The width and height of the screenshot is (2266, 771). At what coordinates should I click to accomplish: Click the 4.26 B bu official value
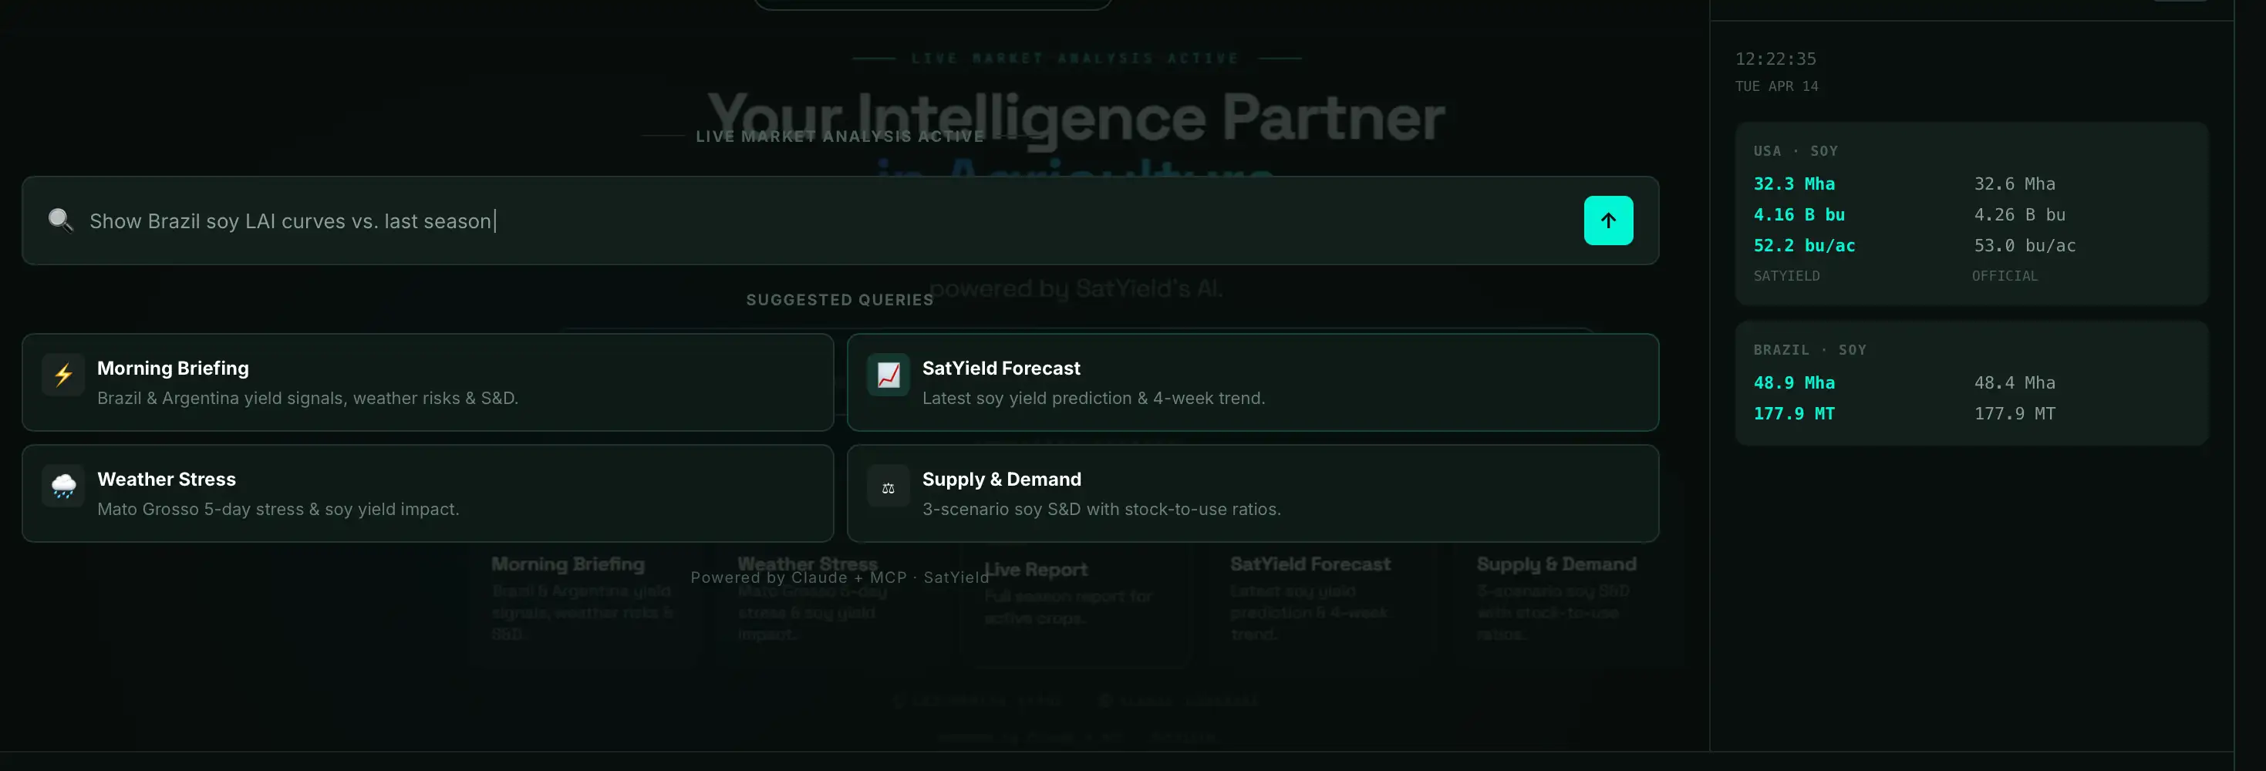coord(2019,214)
